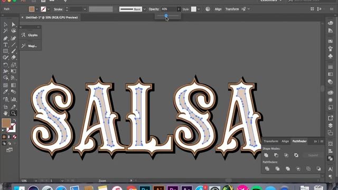The width and height of the screenshot is (338, 190).
Task: Select the Paintbrush tool
Action: [x=14, y=51]
